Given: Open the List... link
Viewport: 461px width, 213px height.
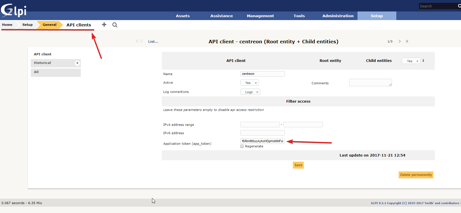Looking at the screenshot, I should point(153,42).
